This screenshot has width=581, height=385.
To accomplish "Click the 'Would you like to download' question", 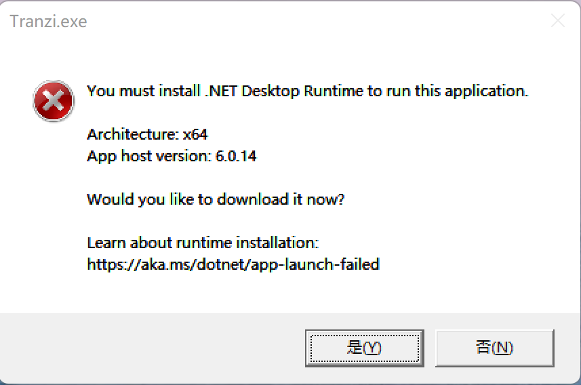I will click(216, 200).
